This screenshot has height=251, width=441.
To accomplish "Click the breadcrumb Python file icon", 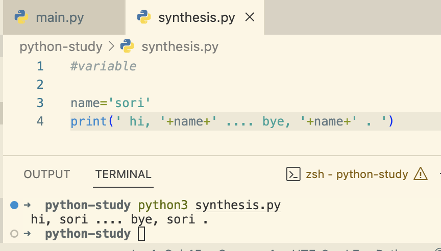I will coord(127,46).
